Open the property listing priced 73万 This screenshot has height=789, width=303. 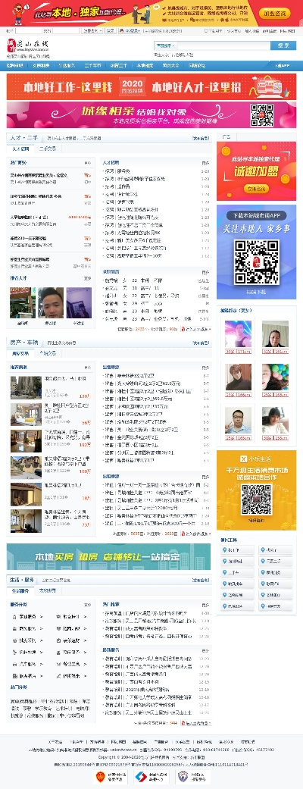(51, 521)
